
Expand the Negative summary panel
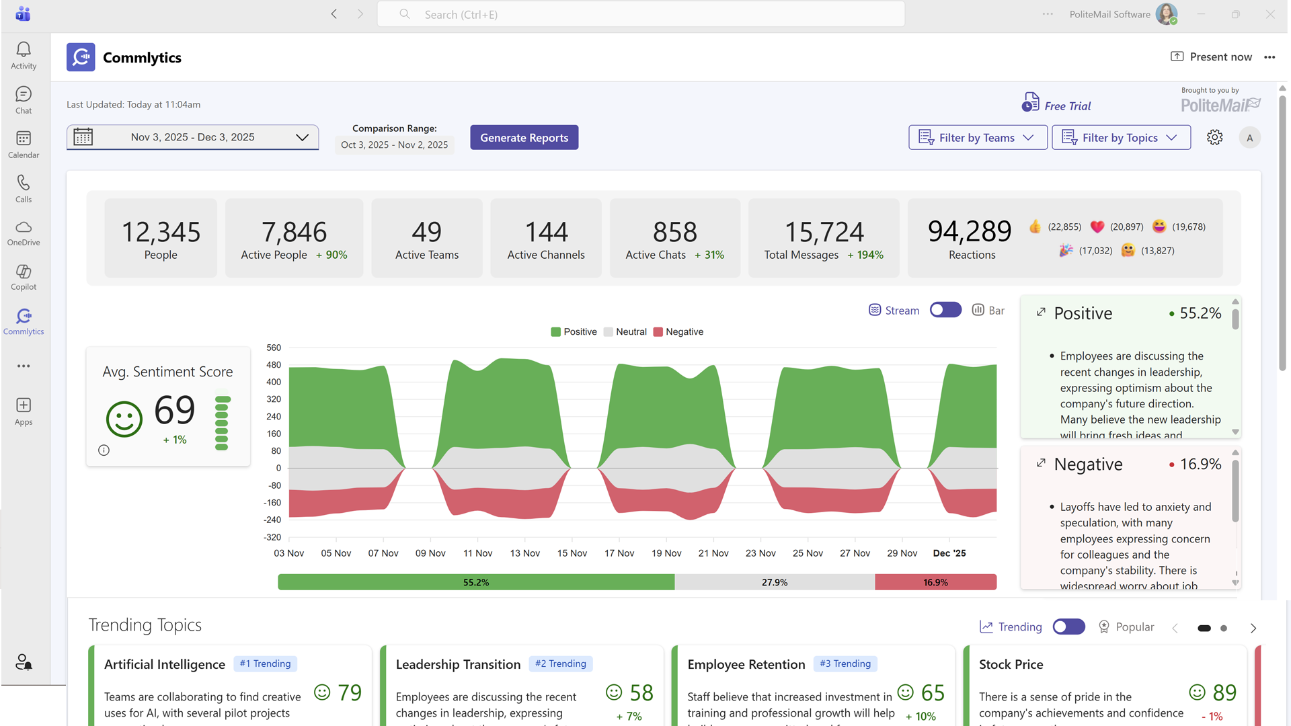1041,463
